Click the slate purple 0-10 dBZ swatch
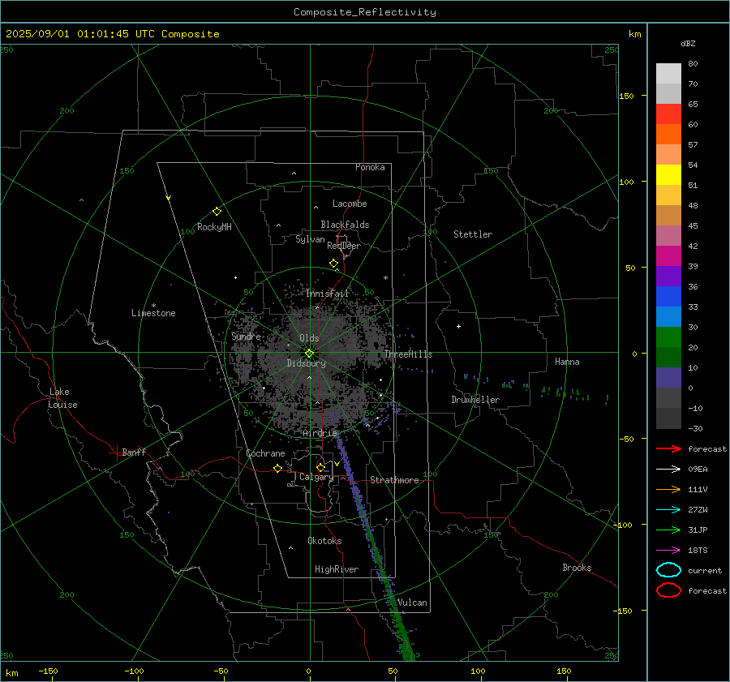 tap(668, 378)
